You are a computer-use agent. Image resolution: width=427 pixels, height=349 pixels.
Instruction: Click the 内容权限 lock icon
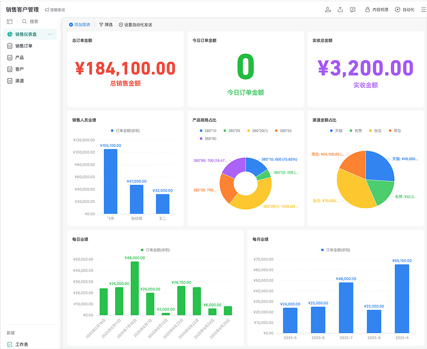coord(367,9)
